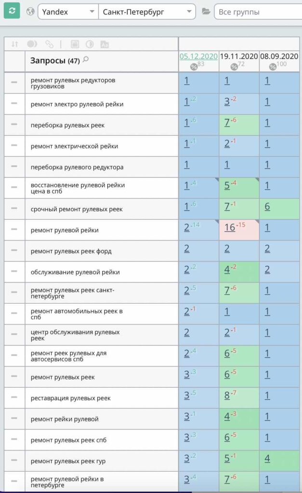Click the percent icon under 05.12.2020

tap(194, 66)
